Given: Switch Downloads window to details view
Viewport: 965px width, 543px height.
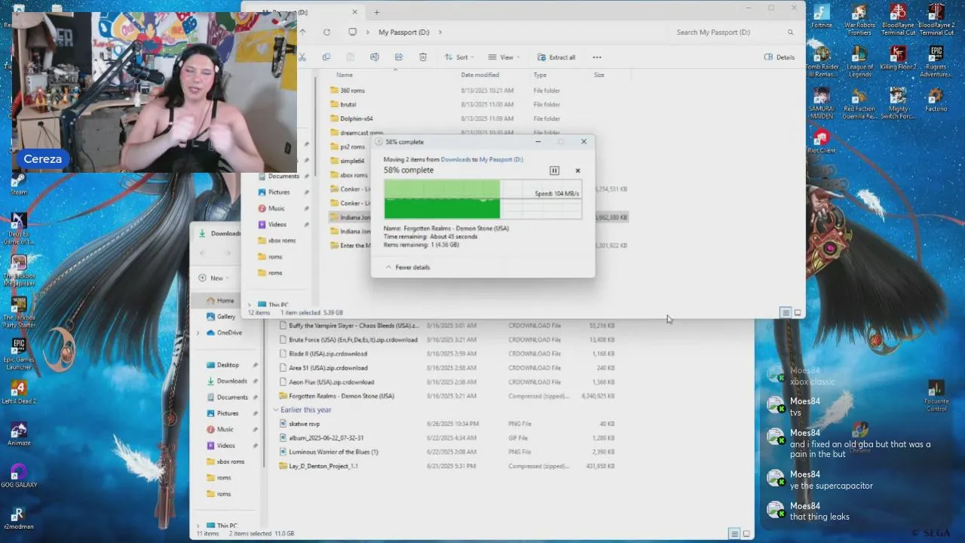Looking at the screenshot, I should pyautogui.click(x=734, y=534).
